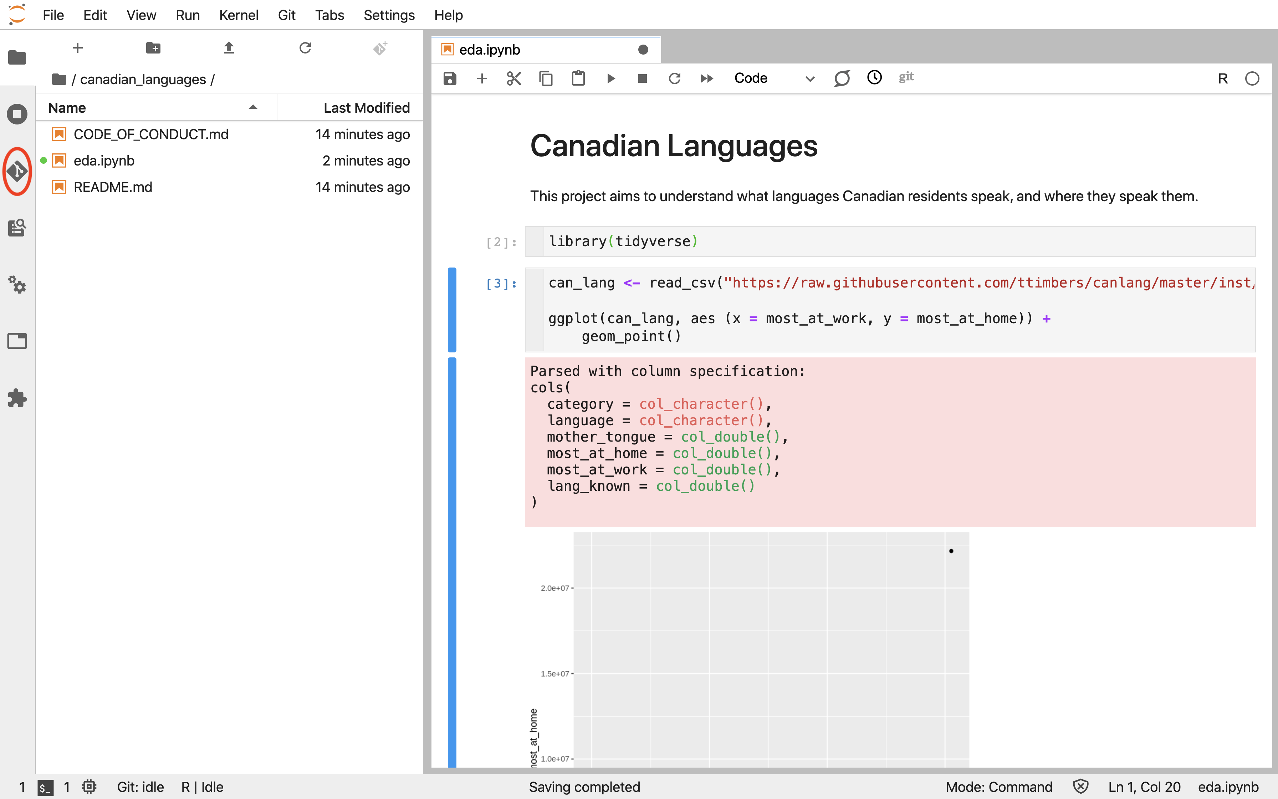Image resolution: width=1278 pixels, height=799 pixels.
Task: Select CODE_OF_CONDUCT.md in file browser
Action: pos(230,134)
